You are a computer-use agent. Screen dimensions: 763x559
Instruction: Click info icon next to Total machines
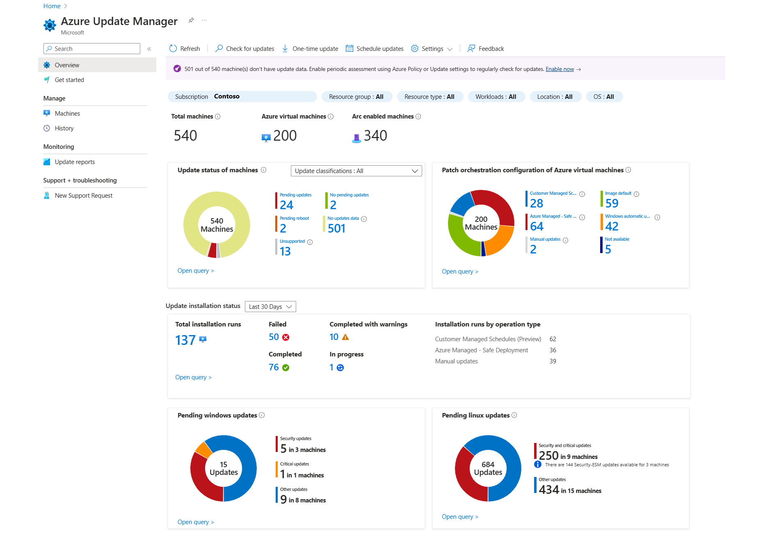pos(218,116)
